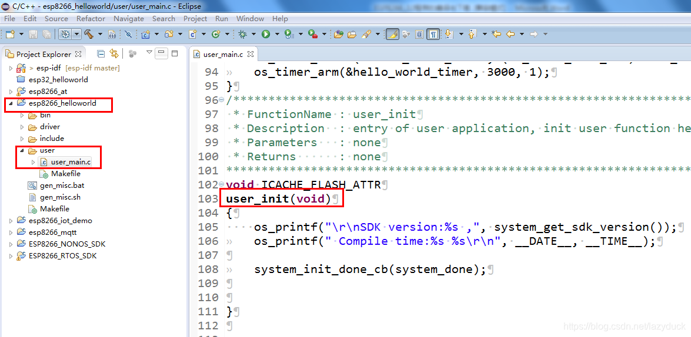The image size is (691, 337).
Task: Collapse the esp8266_helloworld project
Action: point(11,103)
